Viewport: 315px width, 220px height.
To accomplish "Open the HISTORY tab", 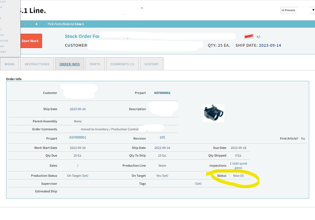I will coord(151,64).
